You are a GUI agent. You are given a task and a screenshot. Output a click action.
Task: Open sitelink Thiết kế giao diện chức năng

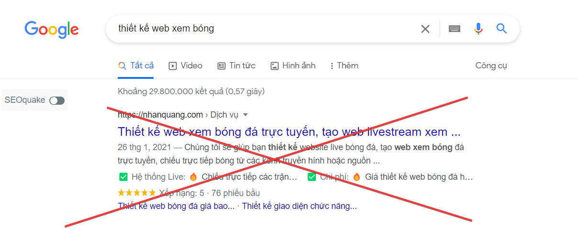300,207
